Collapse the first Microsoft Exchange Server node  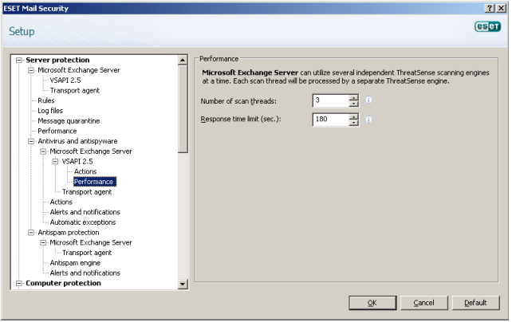coord(31,70)
